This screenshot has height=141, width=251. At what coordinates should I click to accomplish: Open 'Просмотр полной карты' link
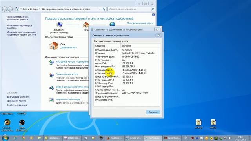(x=140, y=23)
